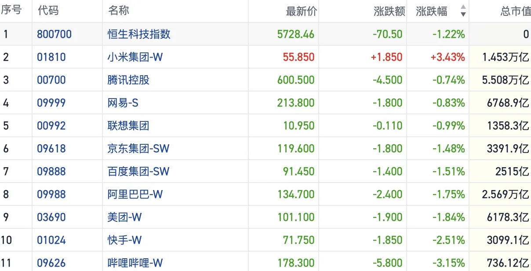The width and height of the screenshot is (531, 271).
Task: Open 快手-W stock page
Action: 125,240
